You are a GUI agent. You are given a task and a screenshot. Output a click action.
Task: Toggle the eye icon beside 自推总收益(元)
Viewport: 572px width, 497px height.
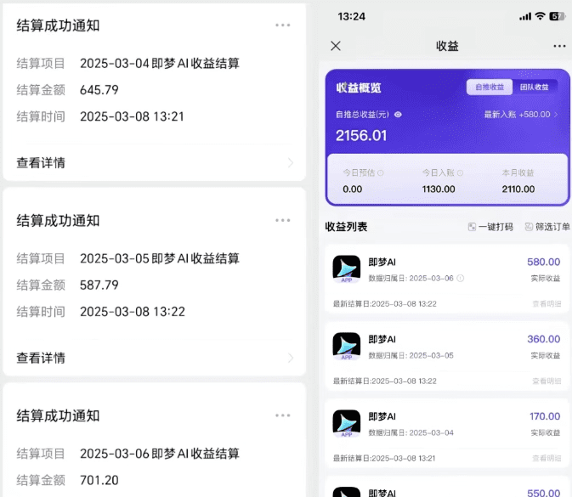(398, 115)
